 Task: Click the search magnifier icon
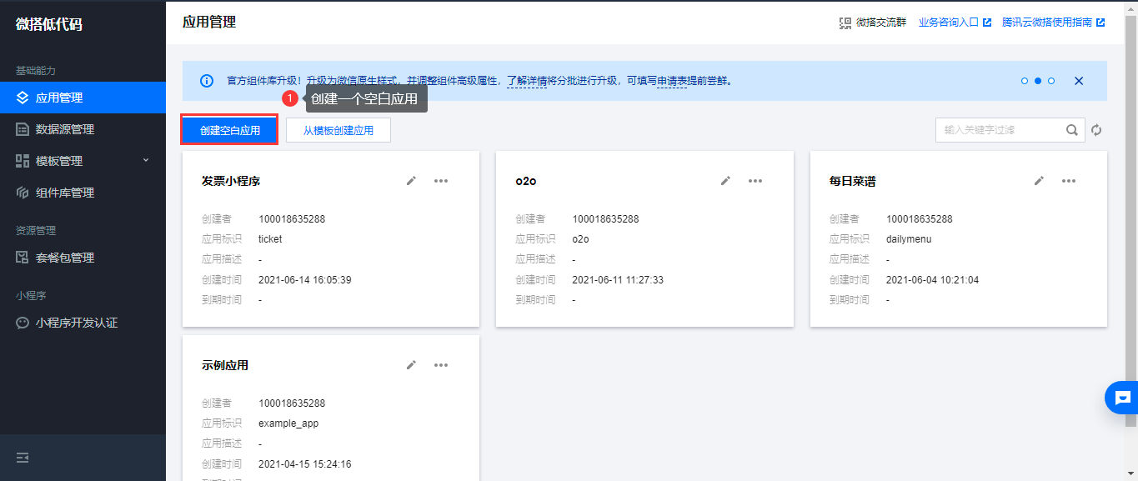click(x=1072, y=130)
